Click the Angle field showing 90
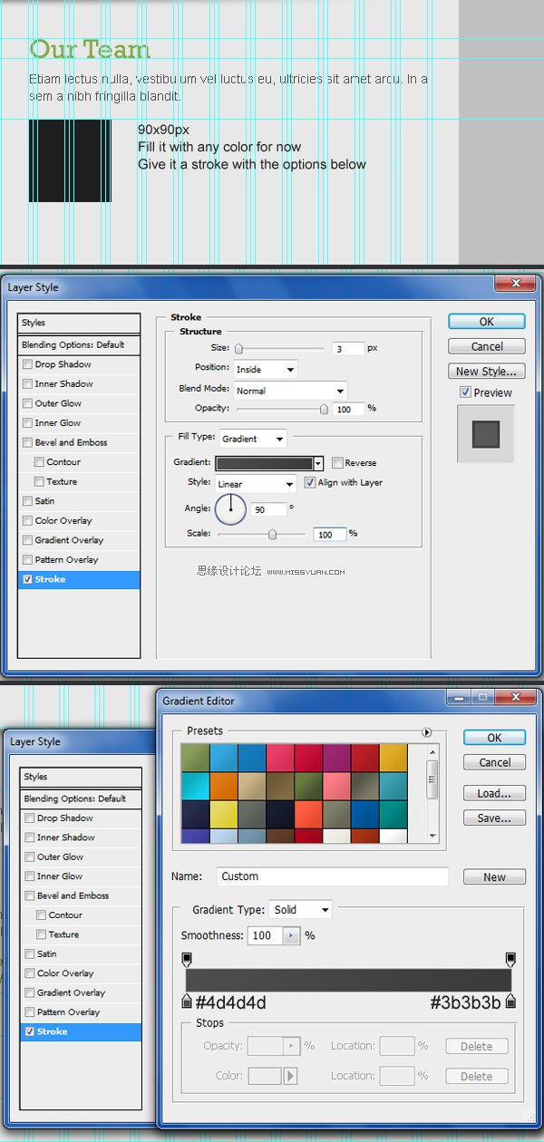 click(x=268, y=509)
